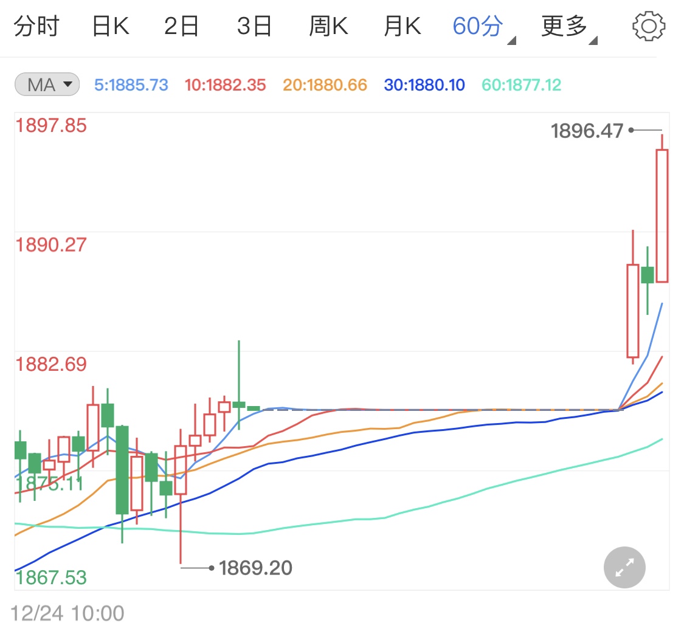
Task: Click the 1882.69 axis price label
Action: pyautogui.click(x=51, y=365)
